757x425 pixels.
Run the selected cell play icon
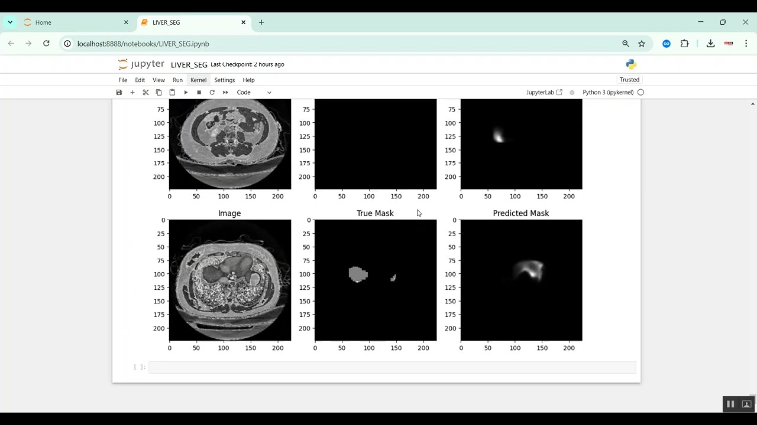(186, 92)
